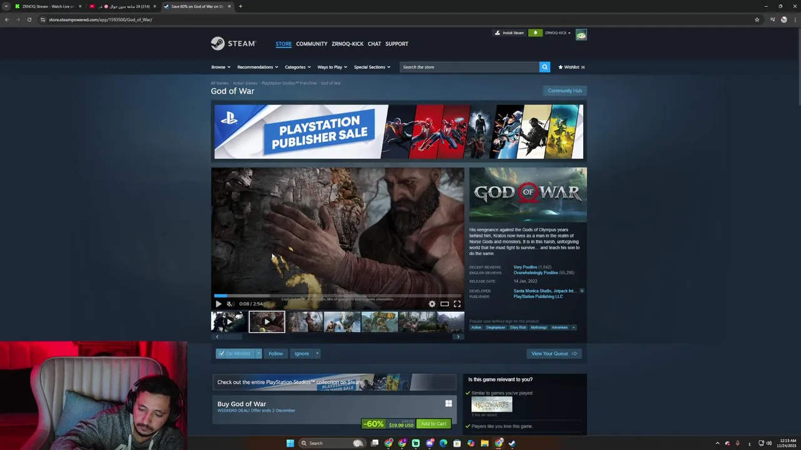The width and height of the screenshot is (801, 450).
Task: Open the ZRNOQ-KICK account dropdown at top right
Action: [x=558, y=32]
